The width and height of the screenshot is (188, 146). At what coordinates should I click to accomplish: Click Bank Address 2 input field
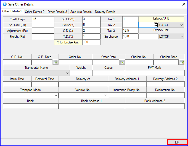[x=155, y=106]
